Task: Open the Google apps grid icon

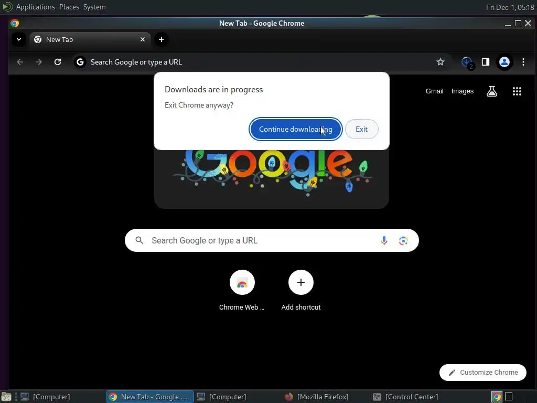Action: pos(517,91)
